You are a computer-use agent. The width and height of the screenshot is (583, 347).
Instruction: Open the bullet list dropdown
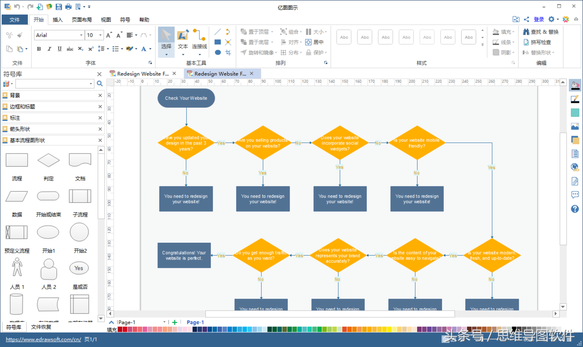(122, 49)
